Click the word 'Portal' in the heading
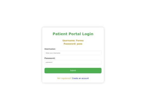 pos(75,34)
